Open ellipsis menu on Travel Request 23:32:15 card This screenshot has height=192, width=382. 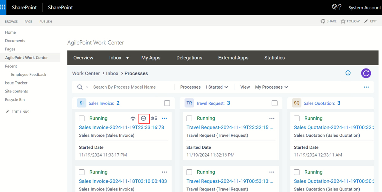pos(272,118)
